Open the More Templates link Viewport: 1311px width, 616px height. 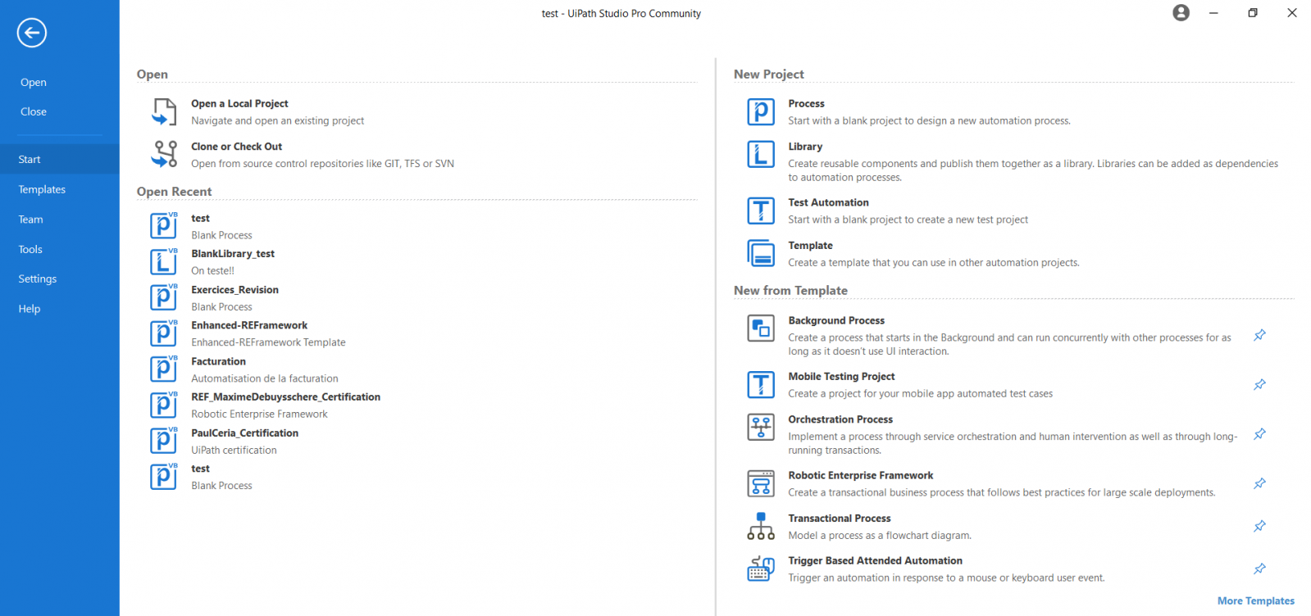[1255, 600]
